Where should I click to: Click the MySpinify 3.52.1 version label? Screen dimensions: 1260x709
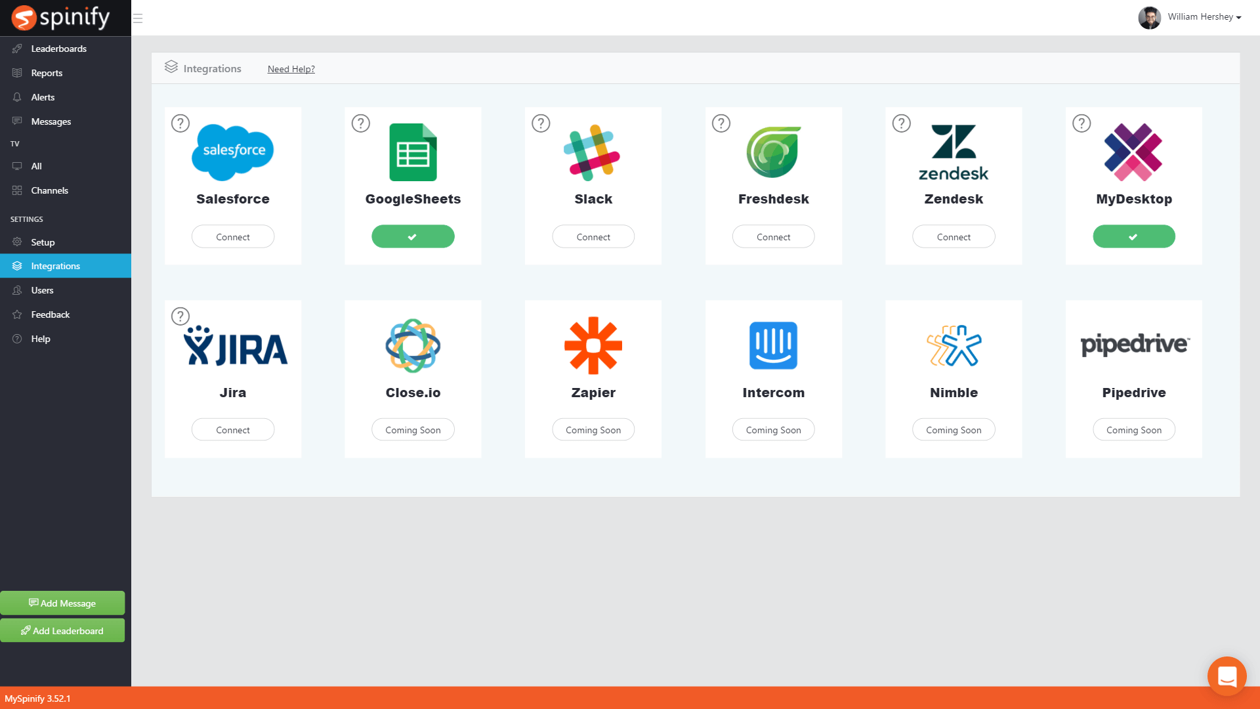coord(37,698)
